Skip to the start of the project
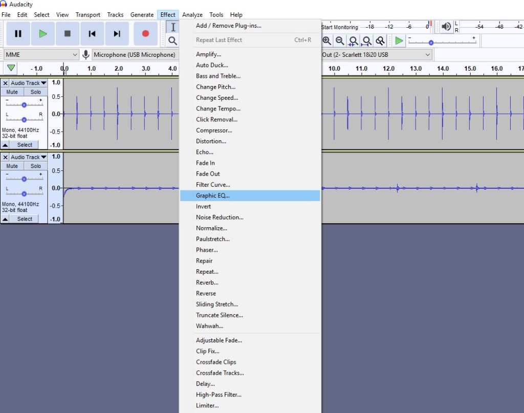The width and height of the screenshot is (524, 413). click(92, 33)
